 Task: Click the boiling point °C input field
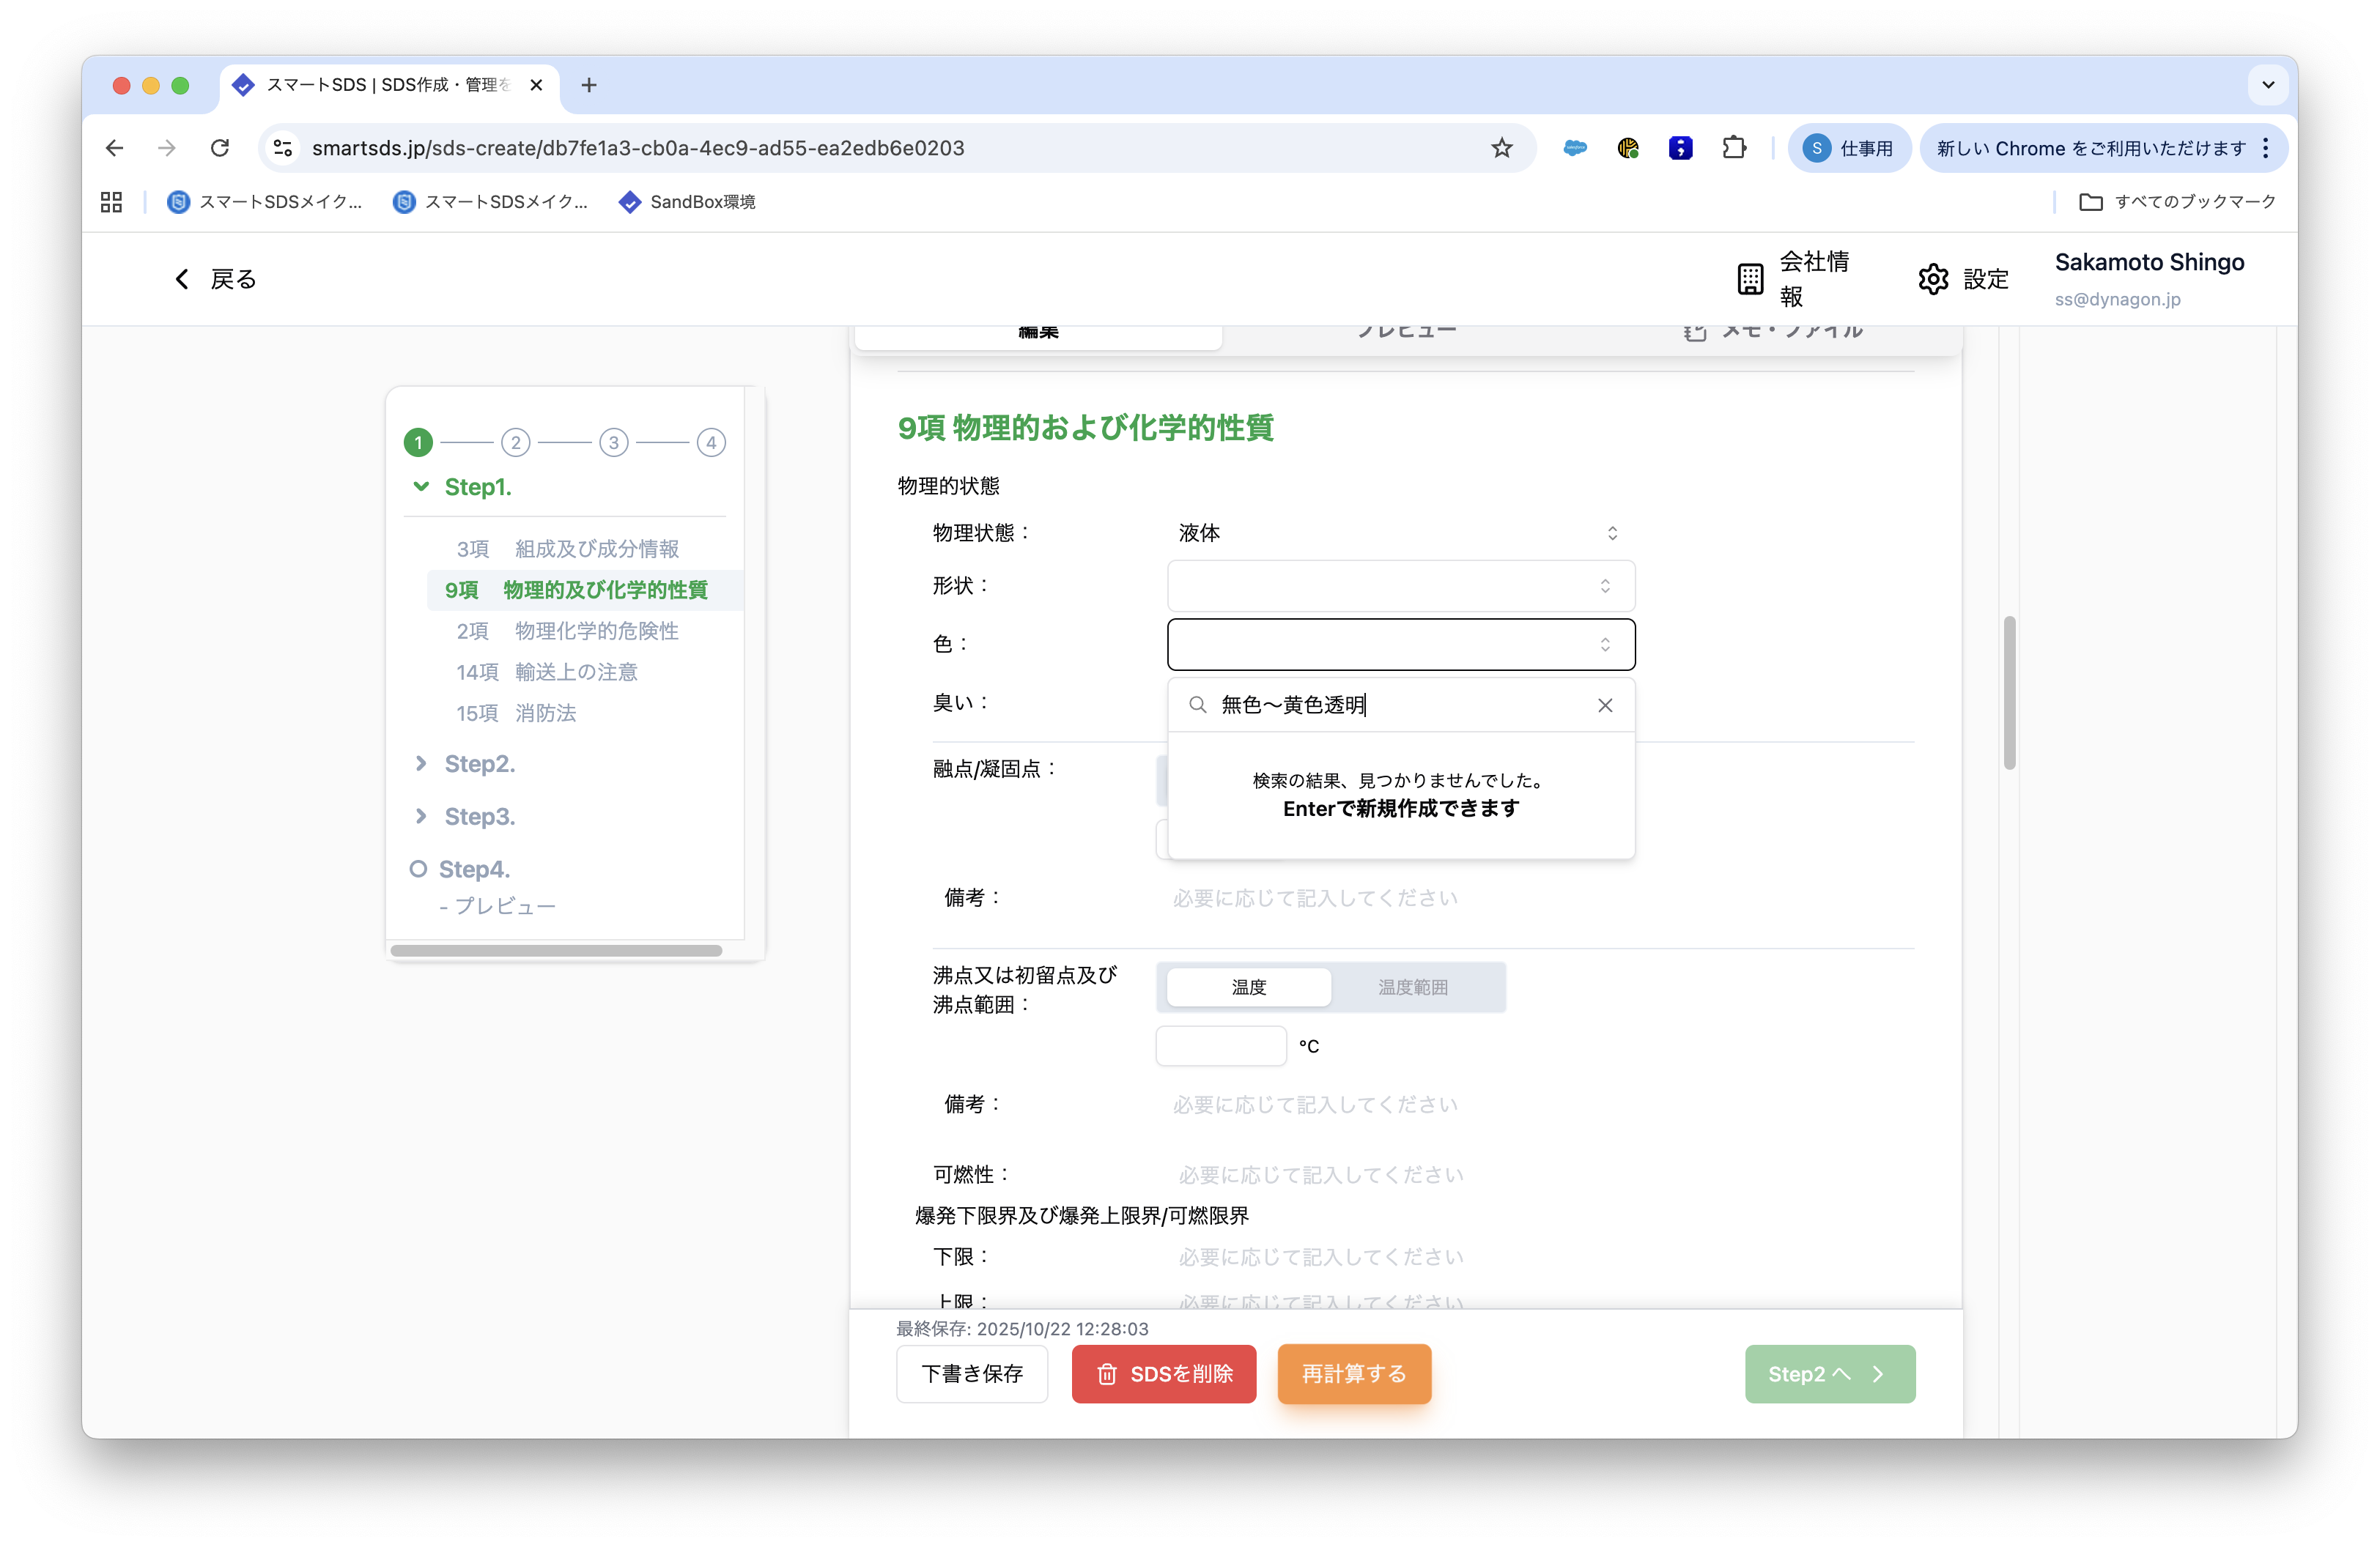click(x=1220, y=1045)
